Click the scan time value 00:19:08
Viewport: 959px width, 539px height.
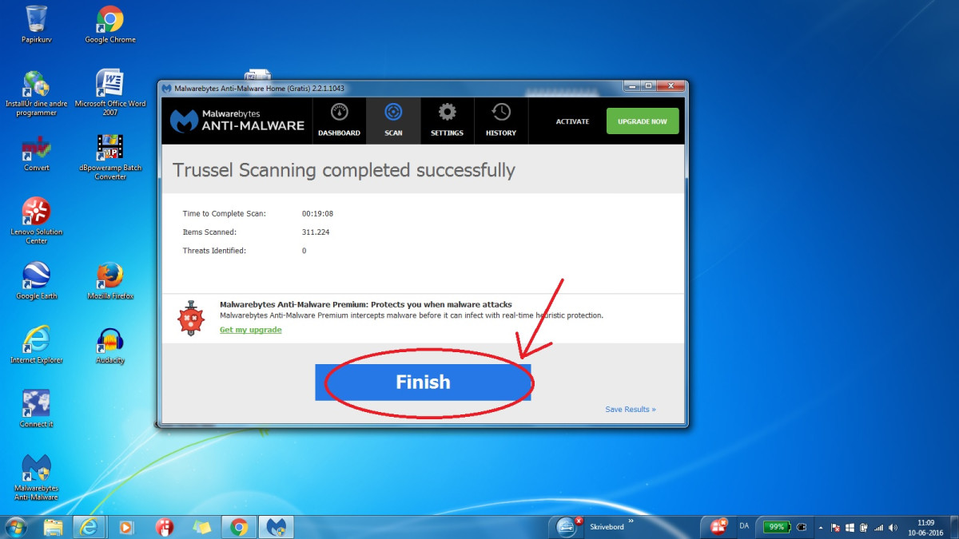pyautogui.click(x=317, y=214)
